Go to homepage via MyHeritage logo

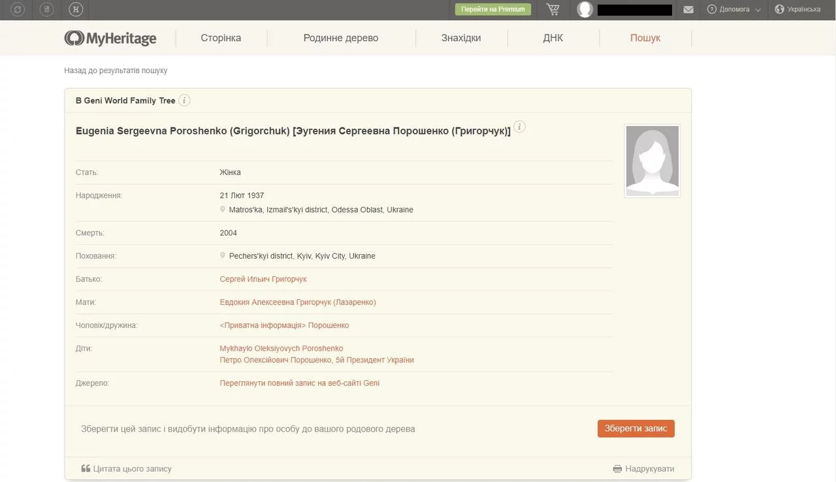110,38
